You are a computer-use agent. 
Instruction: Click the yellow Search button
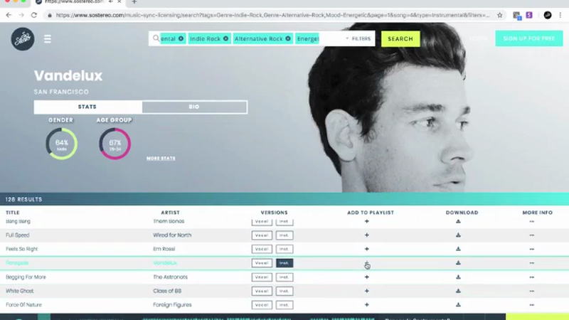point(400,39)
